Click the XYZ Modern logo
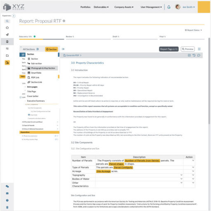Image resolution: width=211 pixels, height=211 pixels. point(14,7)
